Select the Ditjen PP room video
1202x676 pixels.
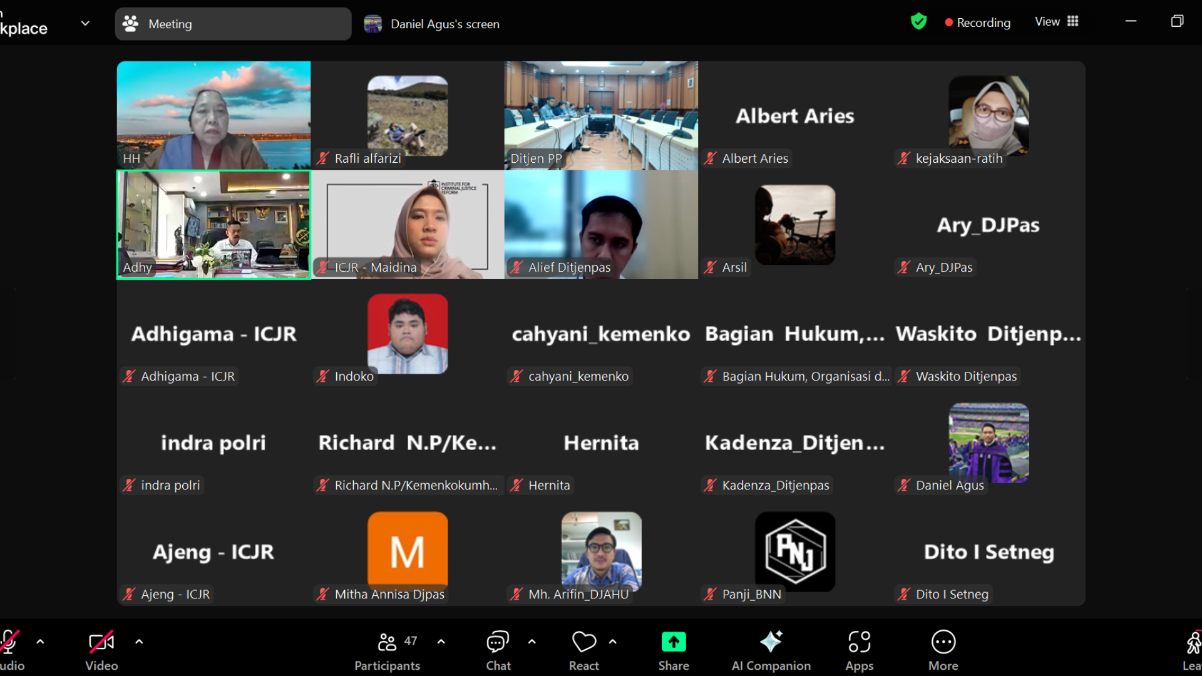coord(601,115)
